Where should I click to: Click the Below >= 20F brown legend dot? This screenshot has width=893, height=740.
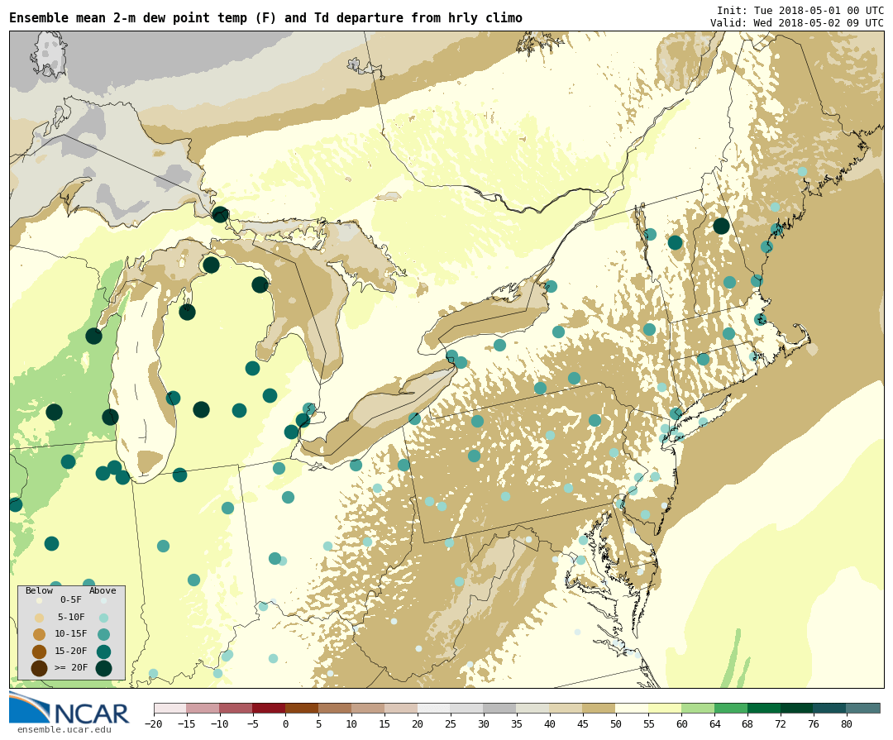click(40, 668)
